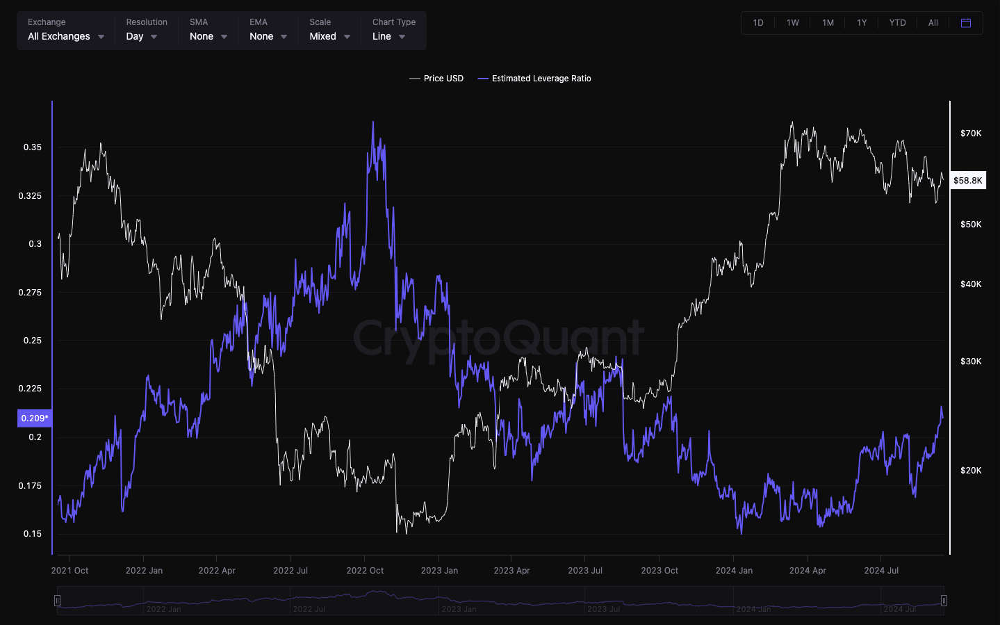Click the $20K price axis label
The height and width of the screenshot is (625, 1000).
click(x=971, y=471)
